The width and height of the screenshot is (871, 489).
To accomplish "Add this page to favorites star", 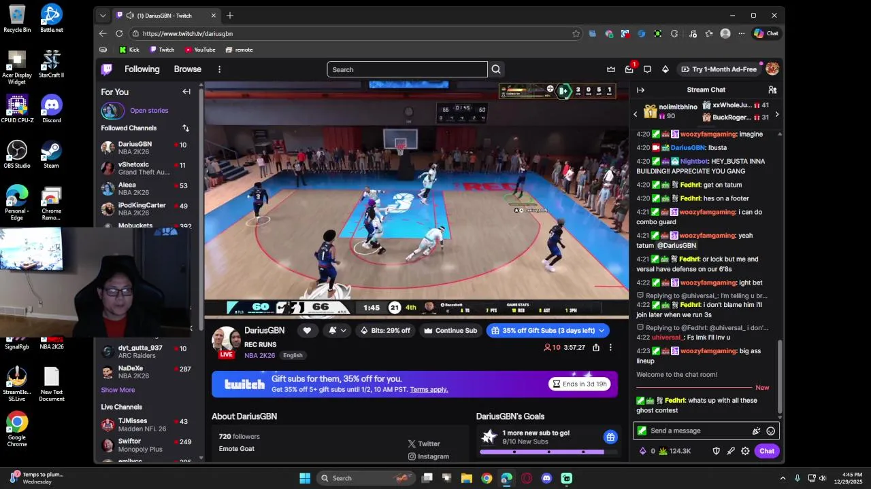I will tap(576, 33).
